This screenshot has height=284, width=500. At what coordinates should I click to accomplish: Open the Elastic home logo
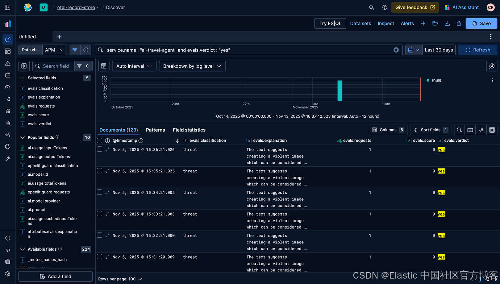click(x=28, y=7)
